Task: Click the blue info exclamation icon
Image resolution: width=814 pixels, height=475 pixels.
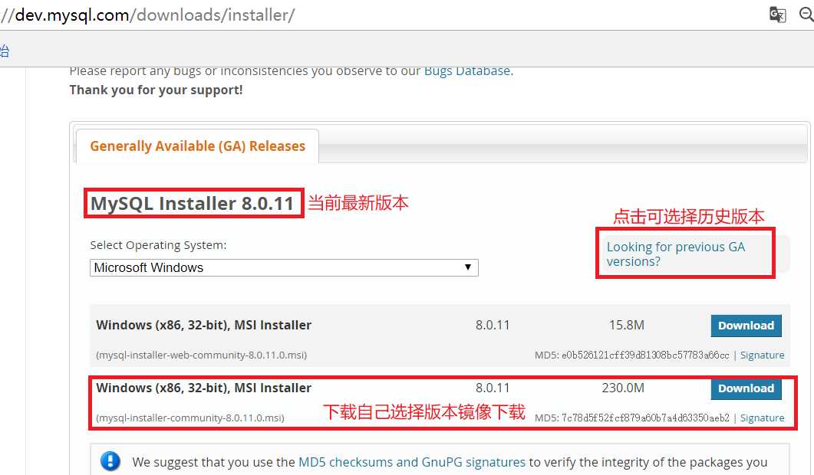Action: [110, 460]
